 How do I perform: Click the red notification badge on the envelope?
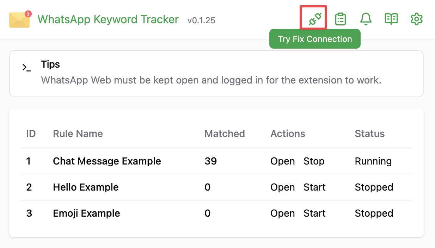(x=28, y=14)
